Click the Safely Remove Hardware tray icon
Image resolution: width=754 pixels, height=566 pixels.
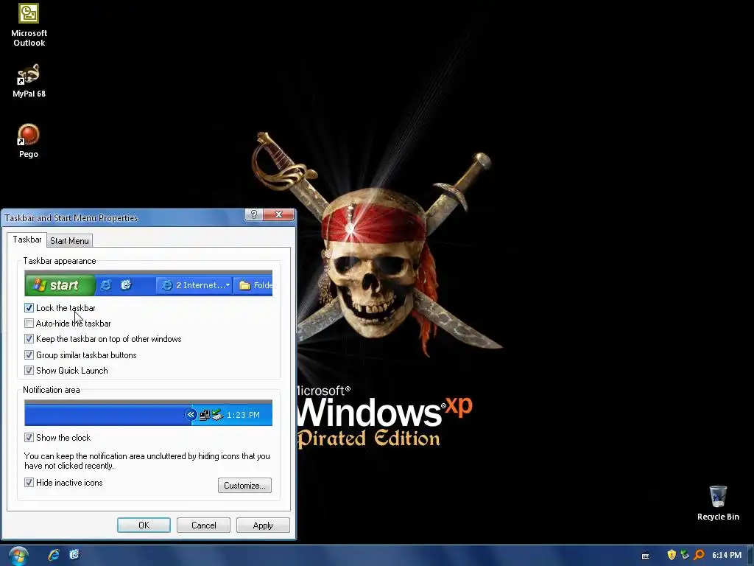click(x=685, y=555)
